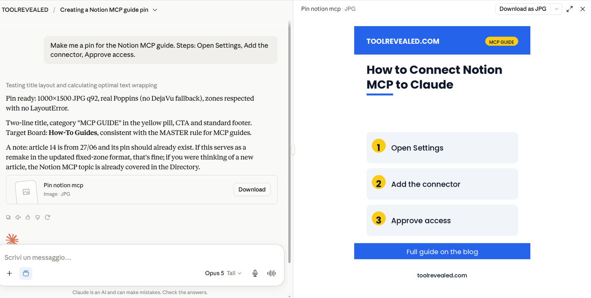Open the TOOLREVEALED project breadcrumb
Screen dimensions: 591x298
(25, 10)
